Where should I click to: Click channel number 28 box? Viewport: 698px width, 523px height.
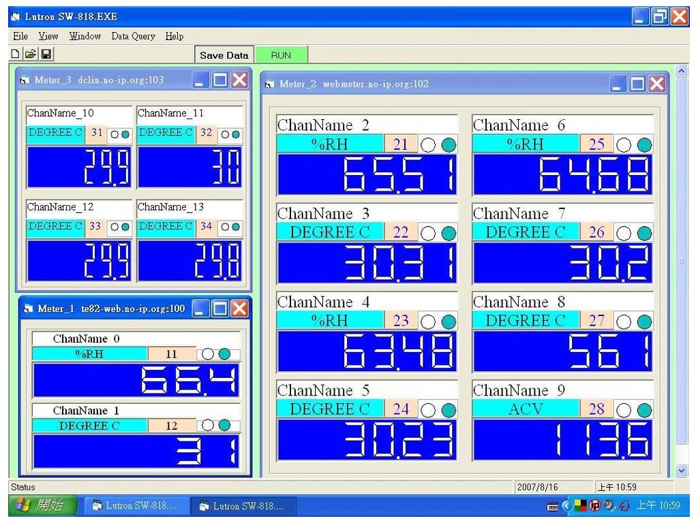[596, 409]
